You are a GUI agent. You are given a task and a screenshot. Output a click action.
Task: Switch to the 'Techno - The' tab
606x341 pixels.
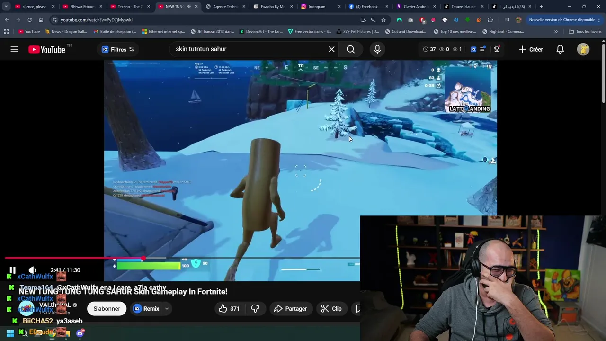coord(129,7)
